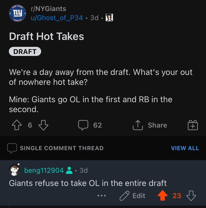
Task: Open beng112904 user profile
Action: pos(44,171)
